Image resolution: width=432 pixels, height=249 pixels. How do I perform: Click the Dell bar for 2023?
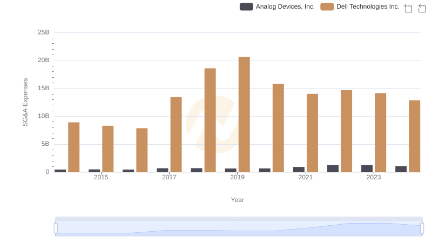point(381,132)
